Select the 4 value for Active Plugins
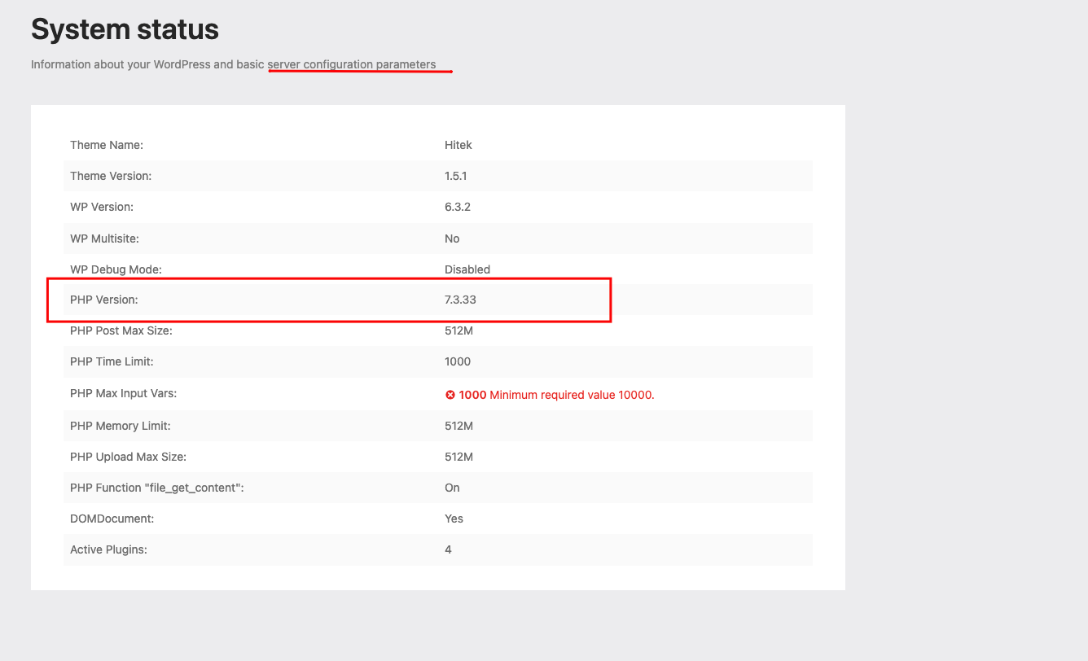 [x=448, y=549]
